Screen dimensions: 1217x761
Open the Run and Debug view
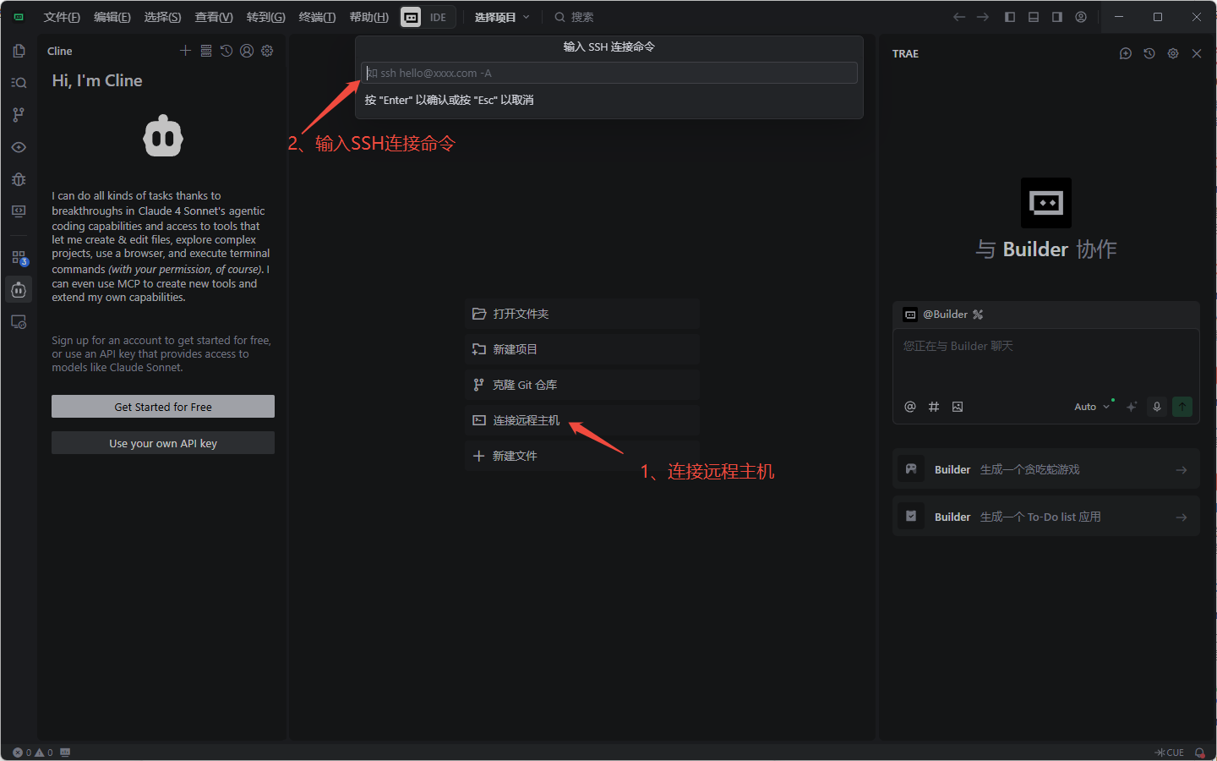[x=19, y=179]
